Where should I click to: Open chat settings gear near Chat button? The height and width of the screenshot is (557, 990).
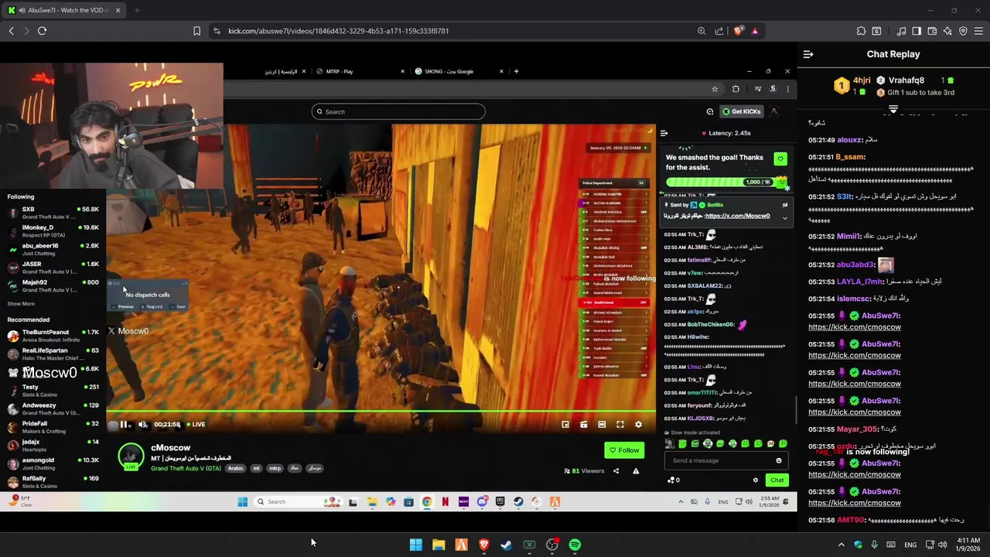coord(756,480)
